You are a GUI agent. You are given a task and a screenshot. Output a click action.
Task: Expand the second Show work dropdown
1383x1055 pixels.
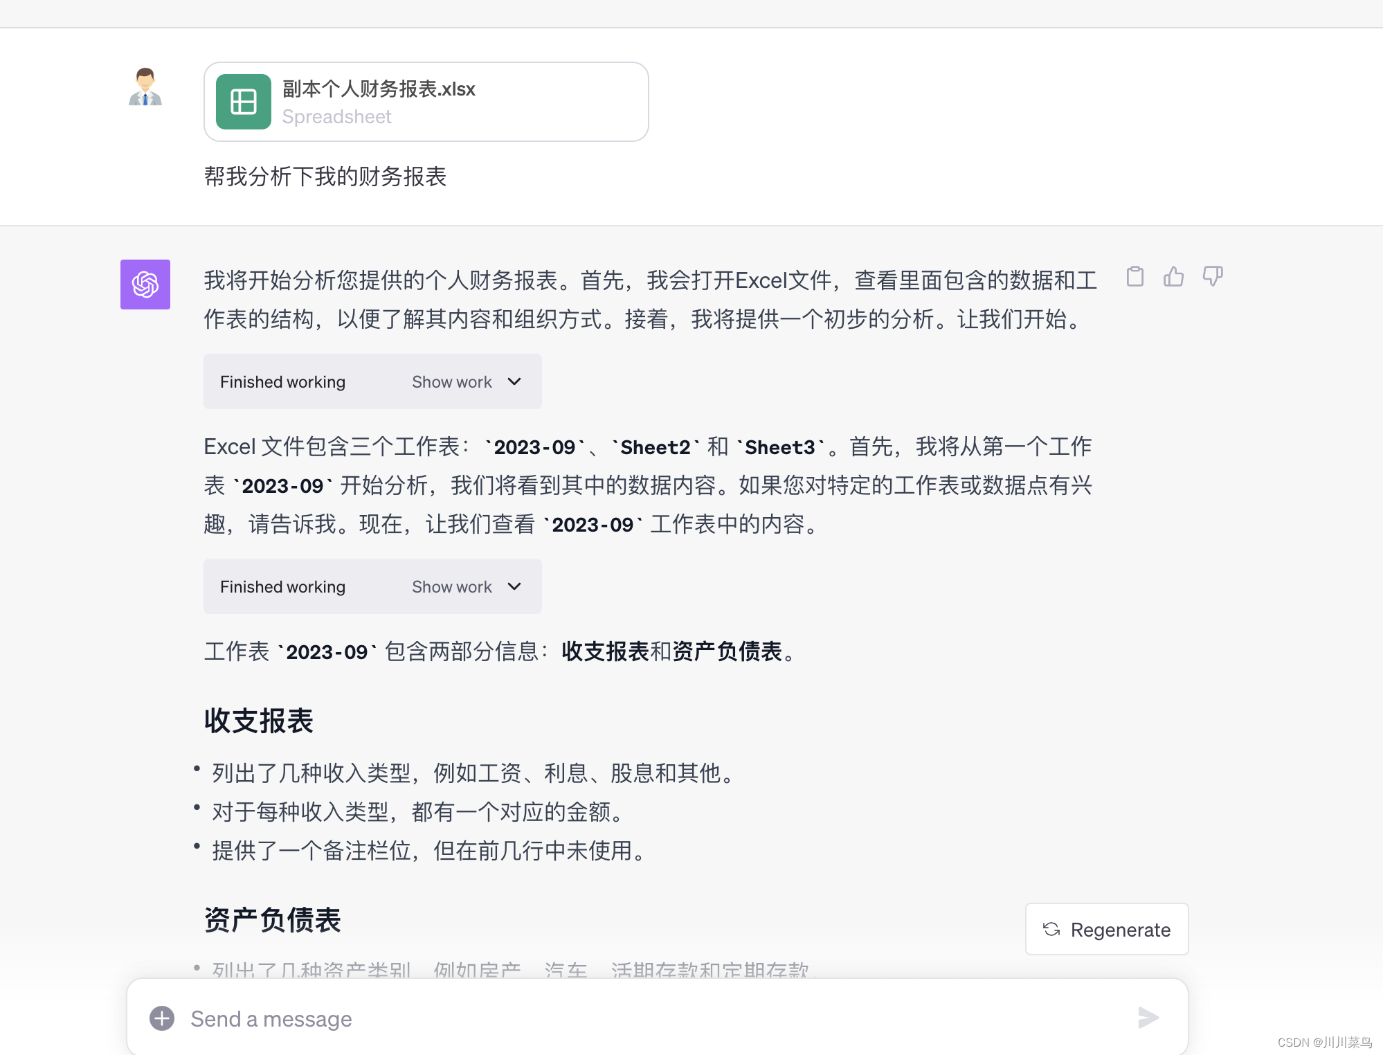coord(467,586)
